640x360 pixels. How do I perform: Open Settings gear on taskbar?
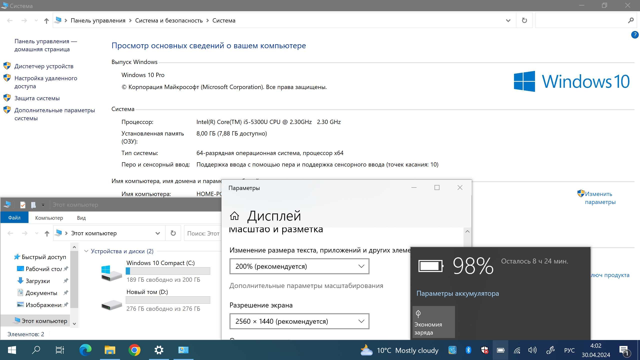(159, 350)
